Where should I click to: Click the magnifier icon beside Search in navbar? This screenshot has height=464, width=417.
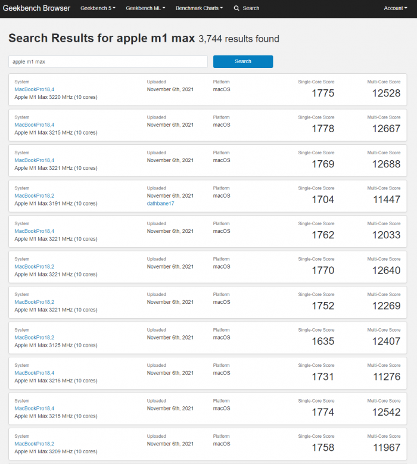coord(236,8)
